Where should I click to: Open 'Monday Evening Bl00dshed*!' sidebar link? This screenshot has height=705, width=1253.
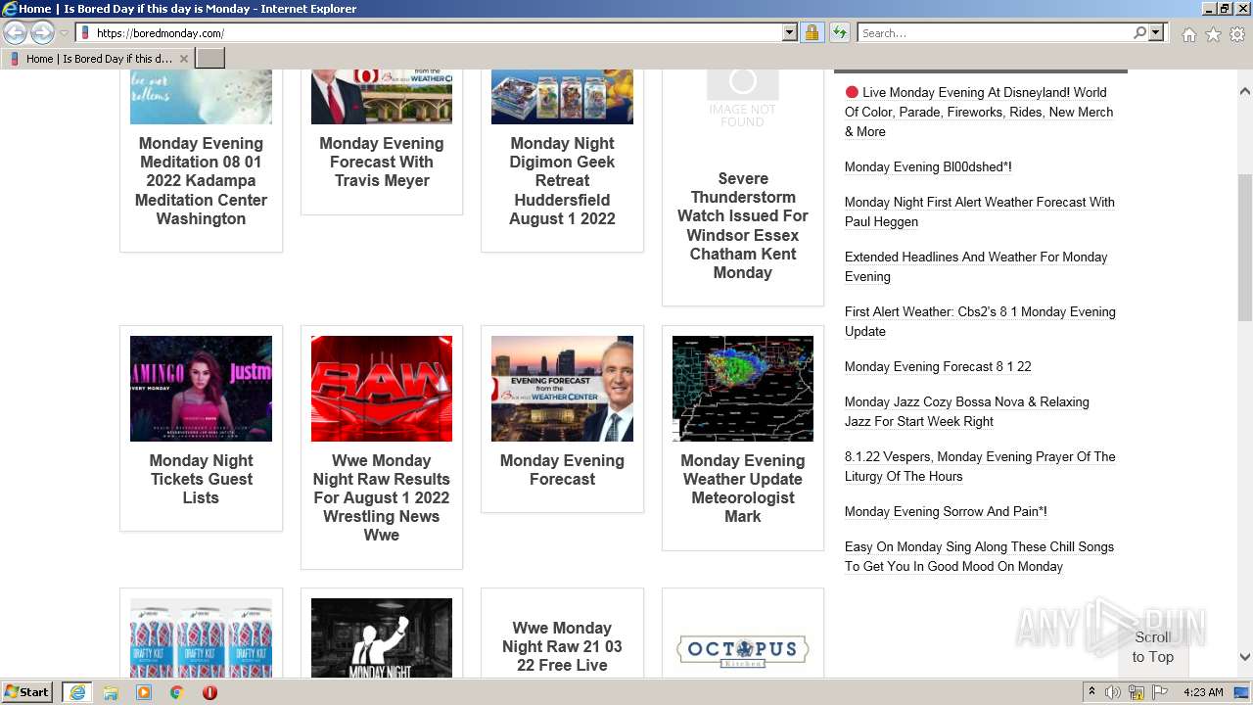928,166
